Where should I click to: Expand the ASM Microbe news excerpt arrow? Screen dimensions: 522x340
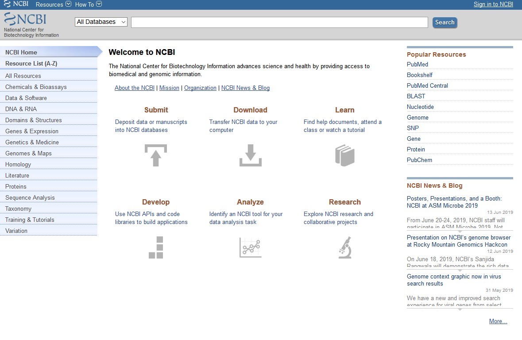460,232
